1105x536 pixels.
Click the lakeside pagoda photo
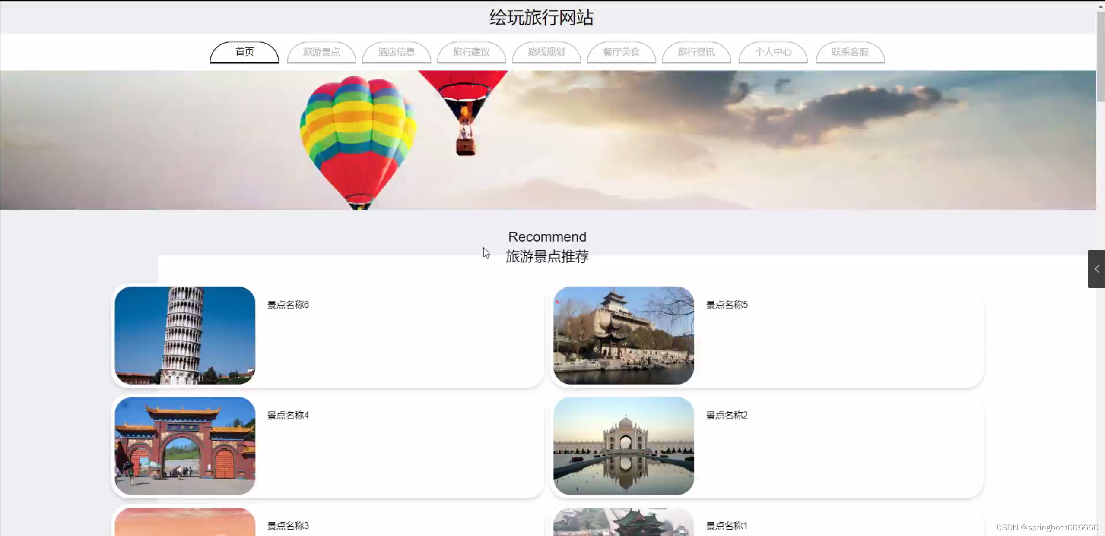point(623,335)
